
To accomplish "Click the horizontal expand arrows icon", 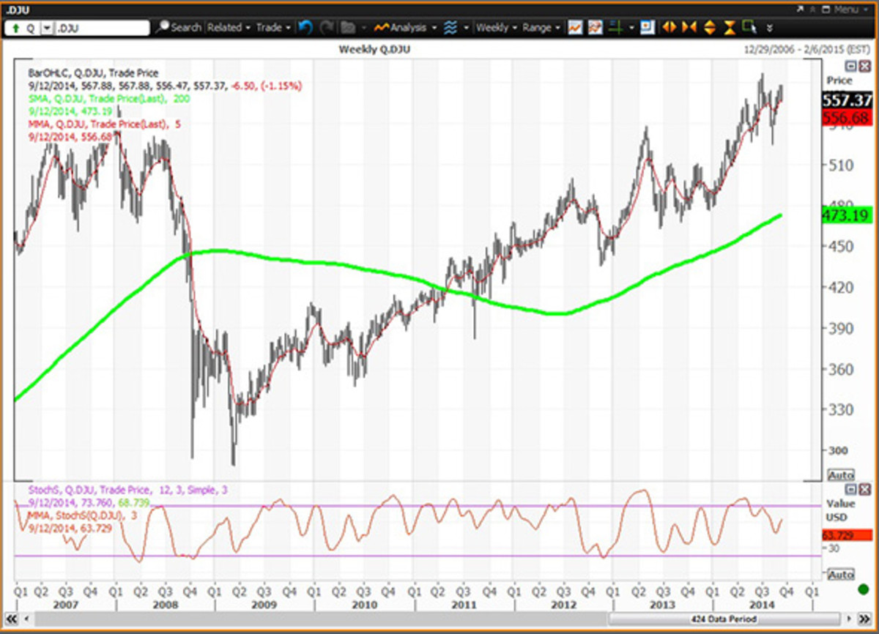I will tap(669, 28).
